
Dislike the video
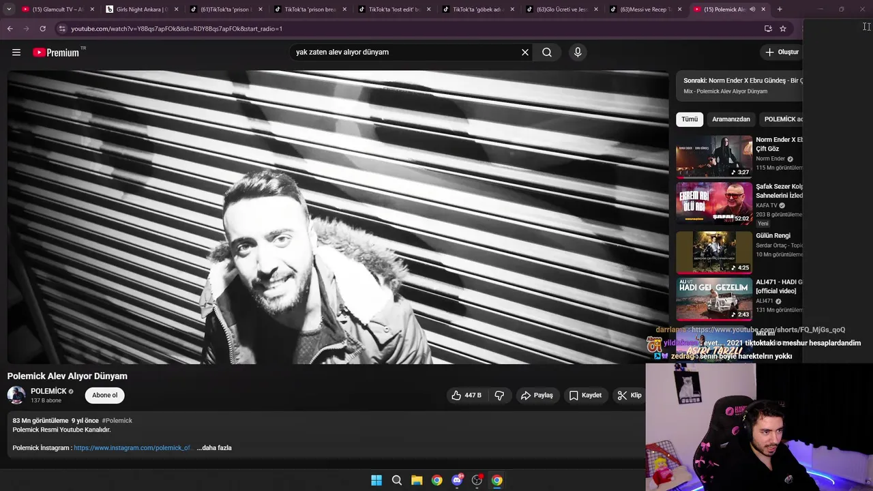coord(499,395)
